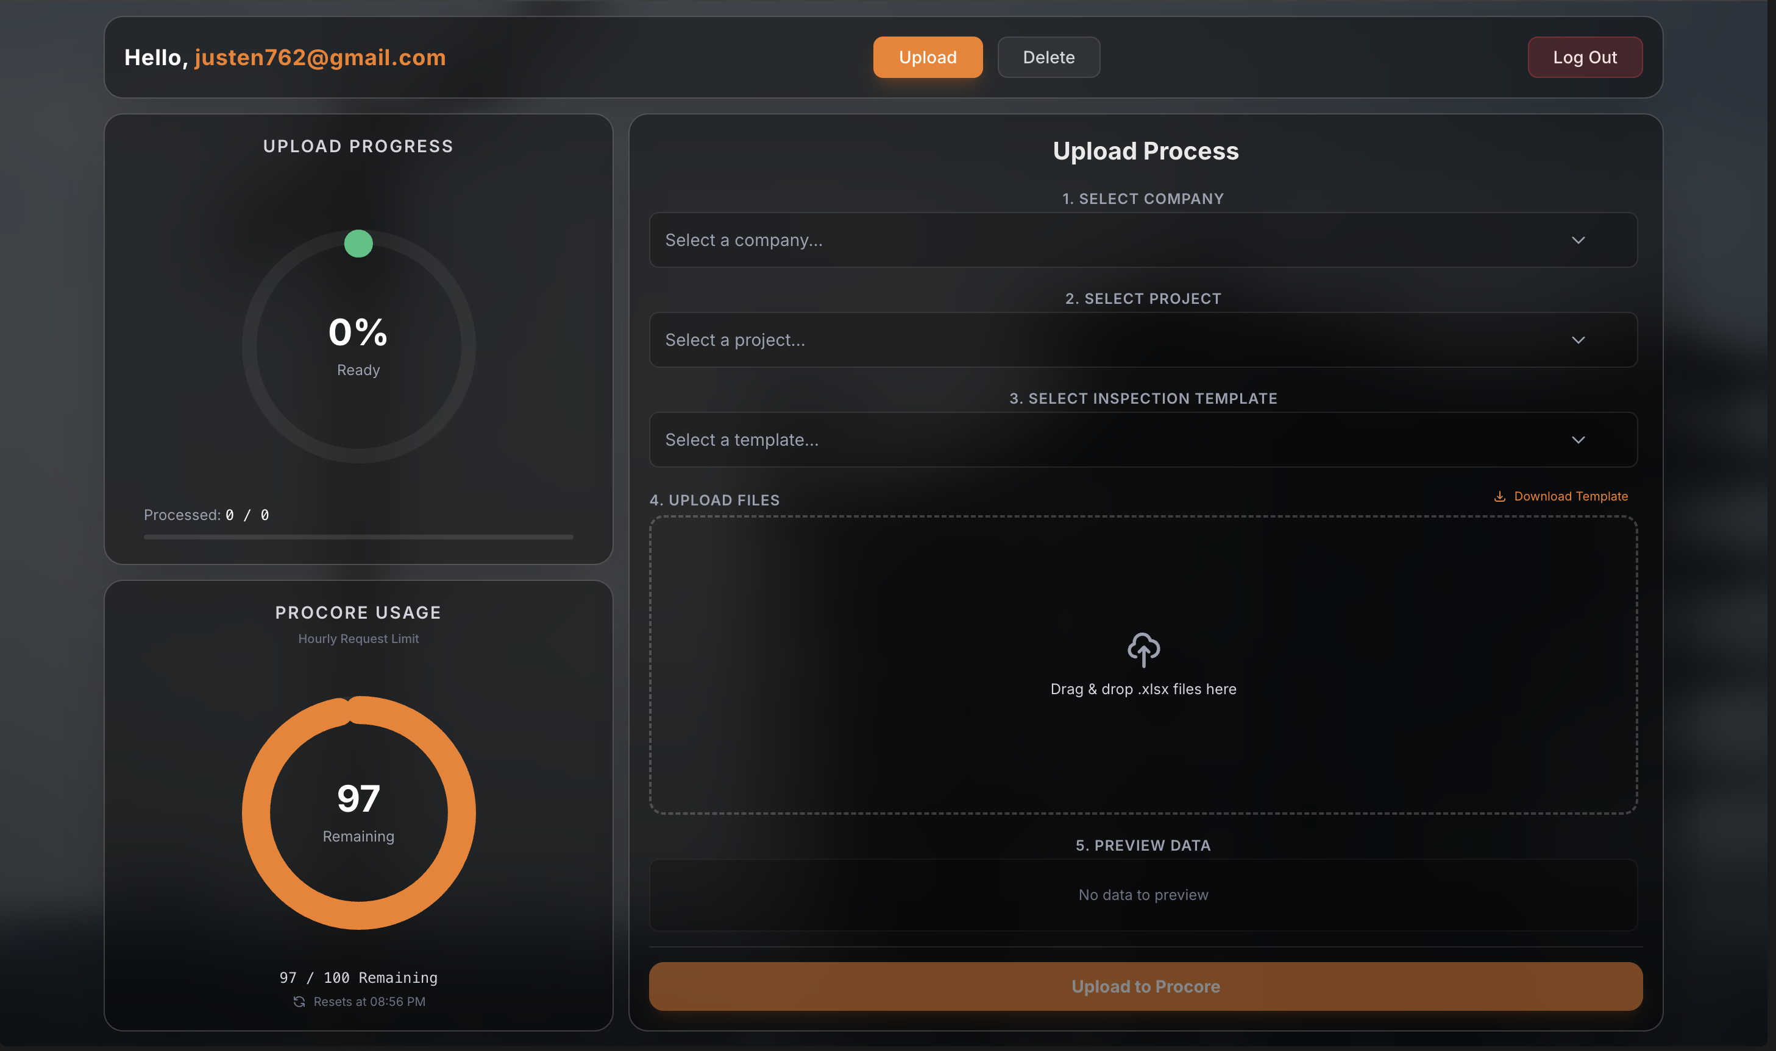
Task: Click the 3. SELECT INSPECTION TEMPLATE label
Action: (1143, 399)
